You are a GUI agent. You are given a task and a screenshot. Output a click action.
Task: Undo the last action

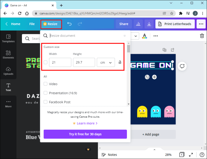pos(69,24)
